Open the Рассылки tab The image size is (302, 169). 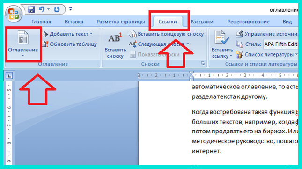202,22
